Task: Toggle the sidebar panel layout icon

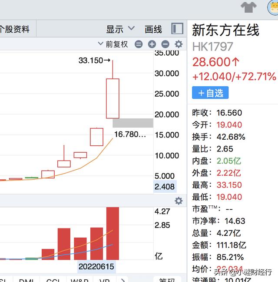Action: 177,28
